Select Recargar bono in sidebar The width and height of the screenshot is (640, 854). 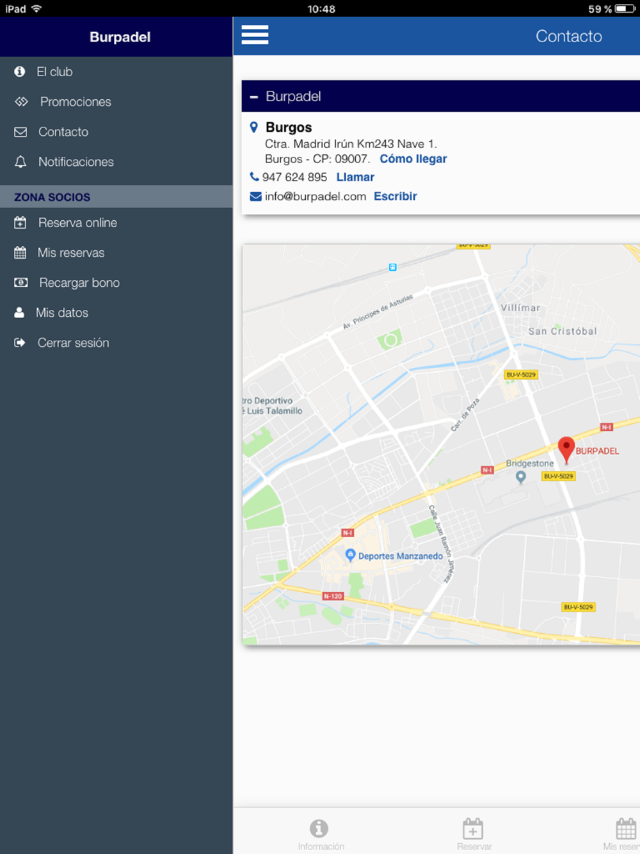point(116,282)
